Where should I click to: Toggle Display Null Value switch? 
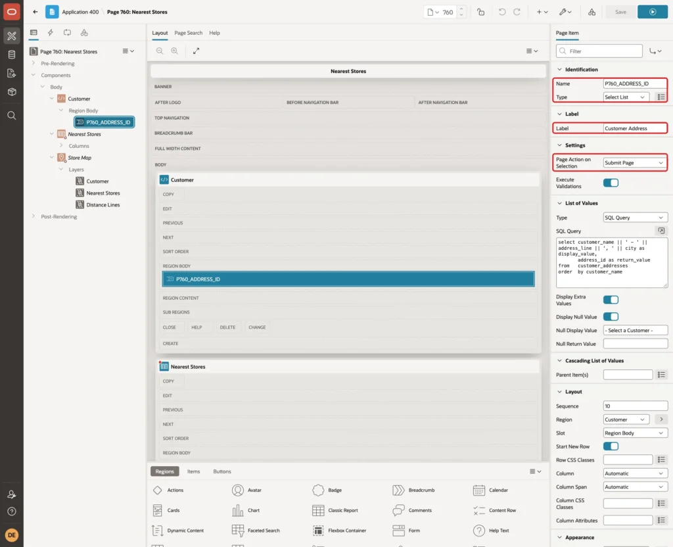(611, 317)
